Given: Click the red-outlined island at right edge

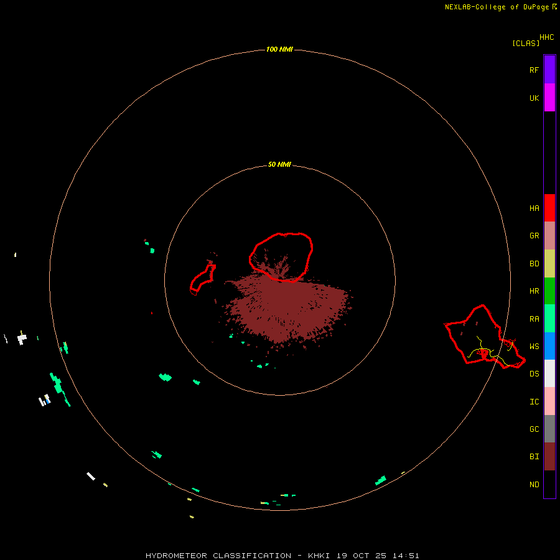Looking at the screenshot, I should pyautogui.click(x=485, y=337).
